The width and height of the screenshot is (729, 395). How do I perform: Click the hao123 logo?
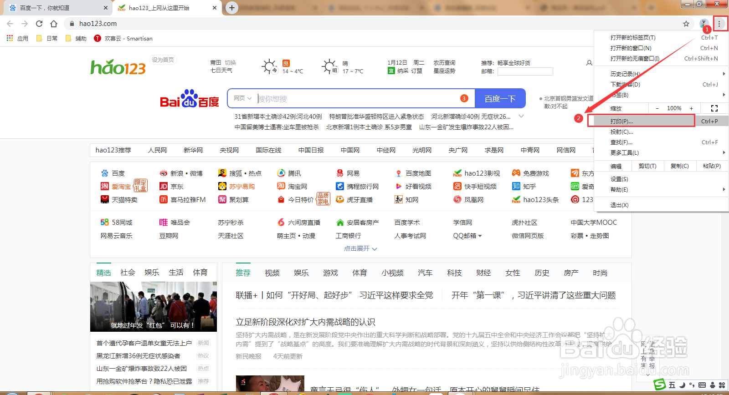(x=118, y=67)
